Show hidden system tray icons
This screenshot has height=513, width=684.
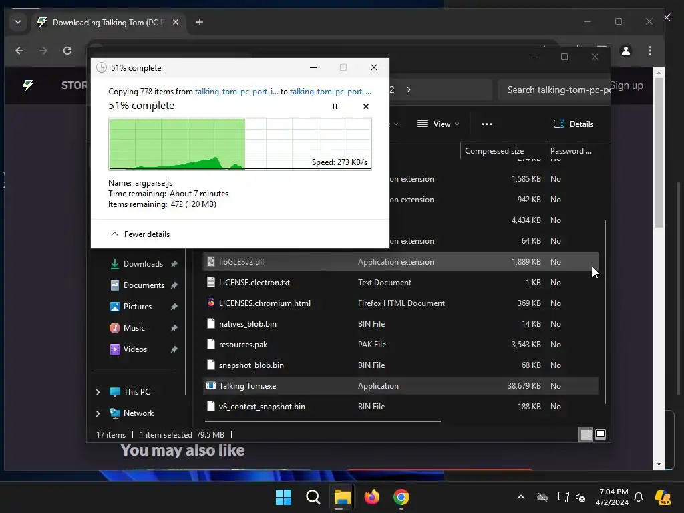pos(521,497)
